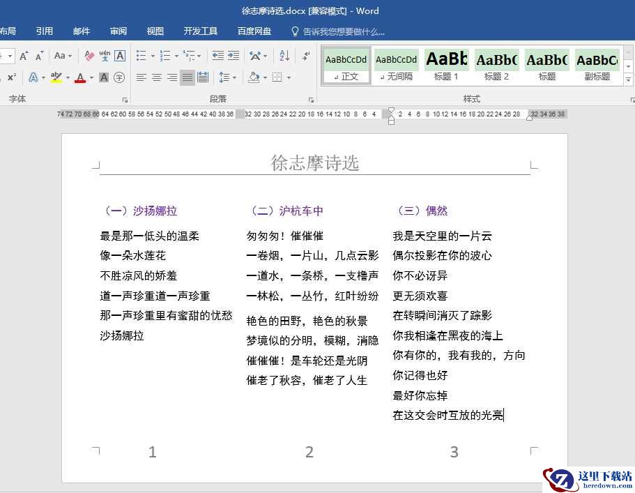Screen dimensions: 635x493
Task: Align text to the right
Action: pyautogui.click(x=172, y=77)
